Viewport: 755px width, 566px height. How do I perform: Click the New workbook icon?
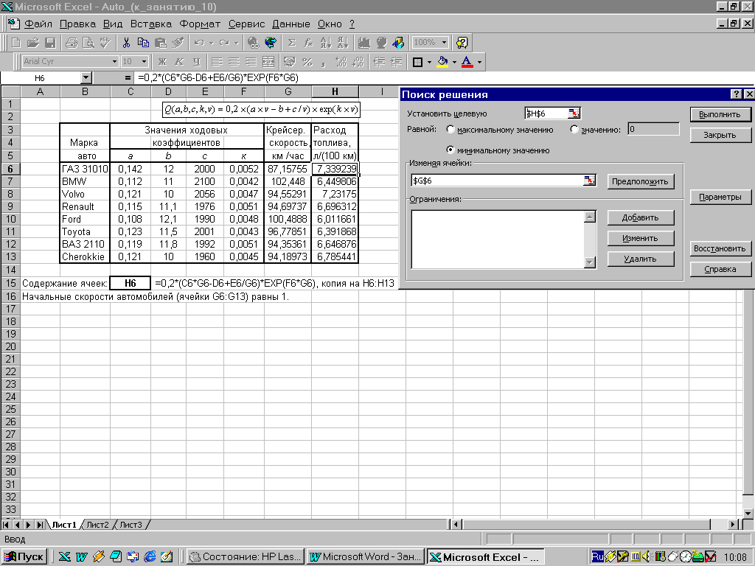16,43
